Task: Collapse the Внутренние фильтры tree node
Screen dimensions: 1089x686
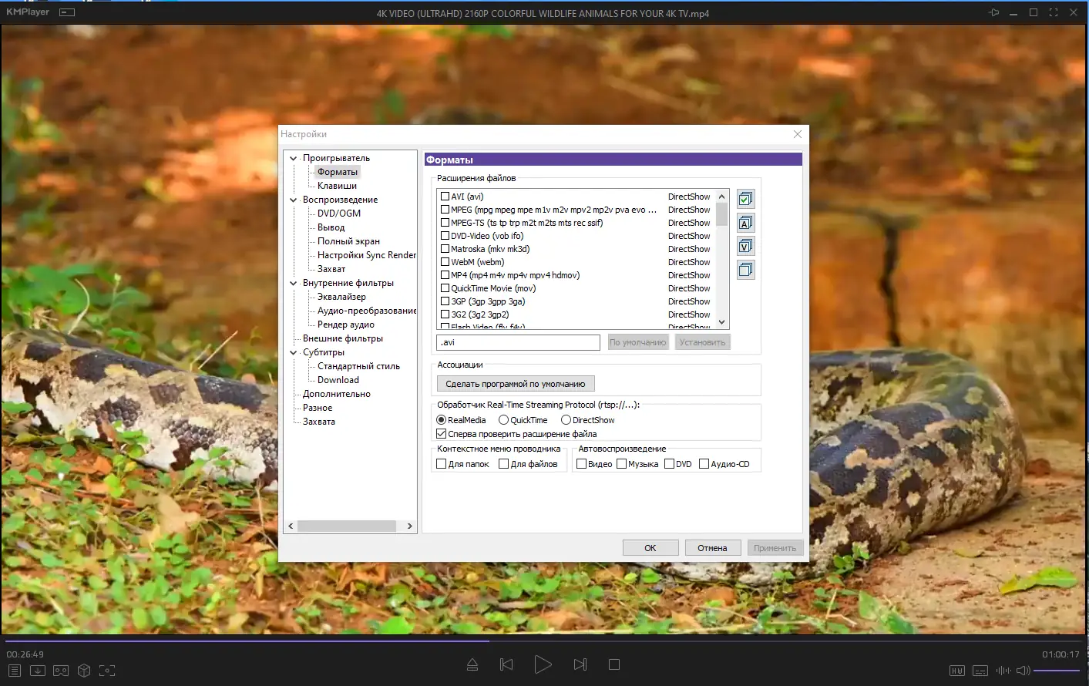Action: 293,283
